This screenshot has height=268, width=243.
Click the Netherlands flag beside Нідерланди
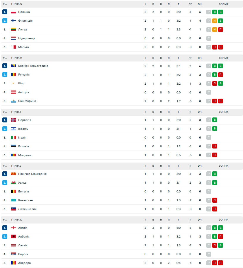[x=13, y=38]
